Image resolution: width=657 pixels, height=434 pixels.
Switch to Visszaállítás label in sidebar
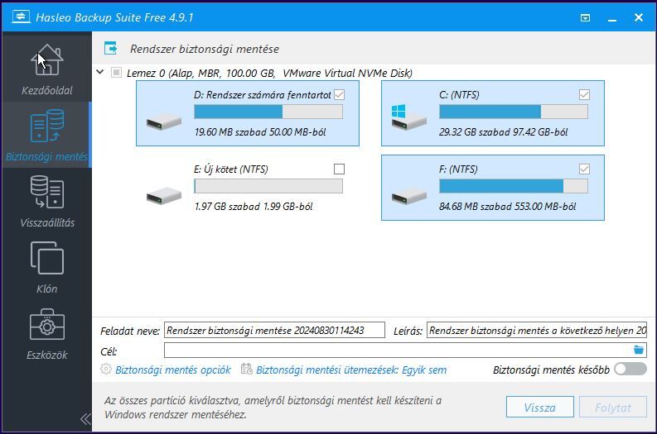(x=47, y=223)
